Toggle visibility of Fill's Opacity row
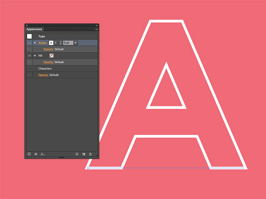 click(29, 62)
